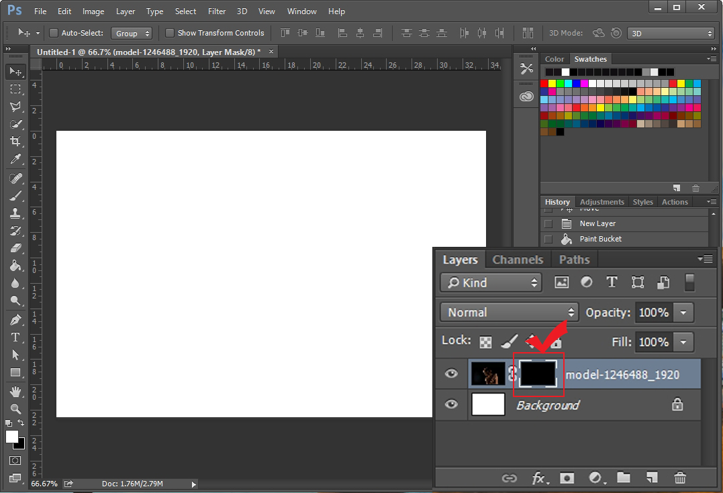The width and height of the screenshot is (723, 493).
Task: Open the Normal blend mode dropdown
Action: (x=509, y=313)
